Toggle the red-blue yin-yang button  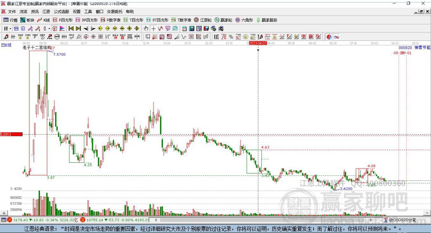tap(329, 37)
